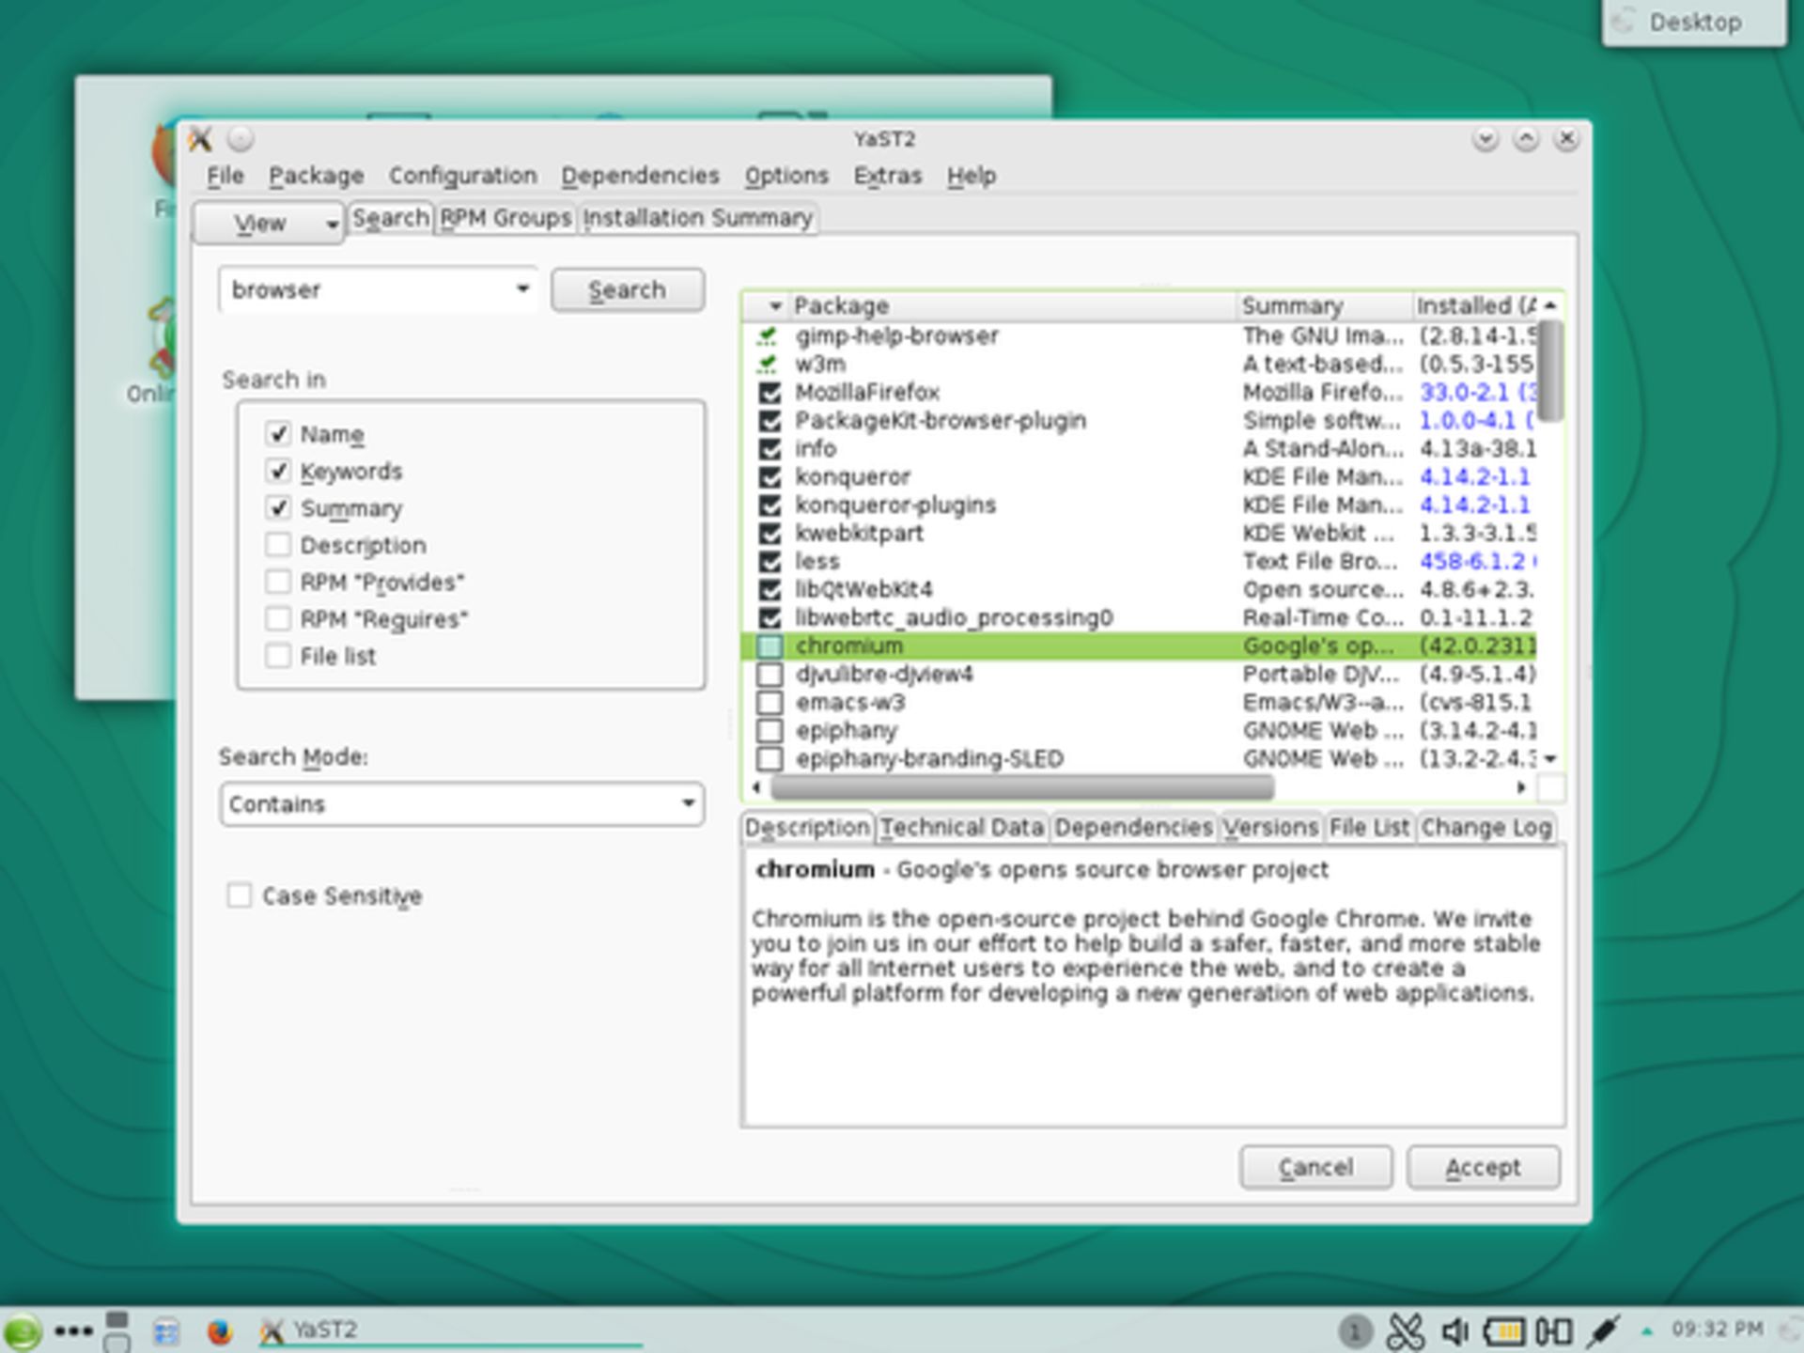1804x1353 pixels.
Task: Click the clock showing 09:32 PM
Action: tap(1717, 1330)
